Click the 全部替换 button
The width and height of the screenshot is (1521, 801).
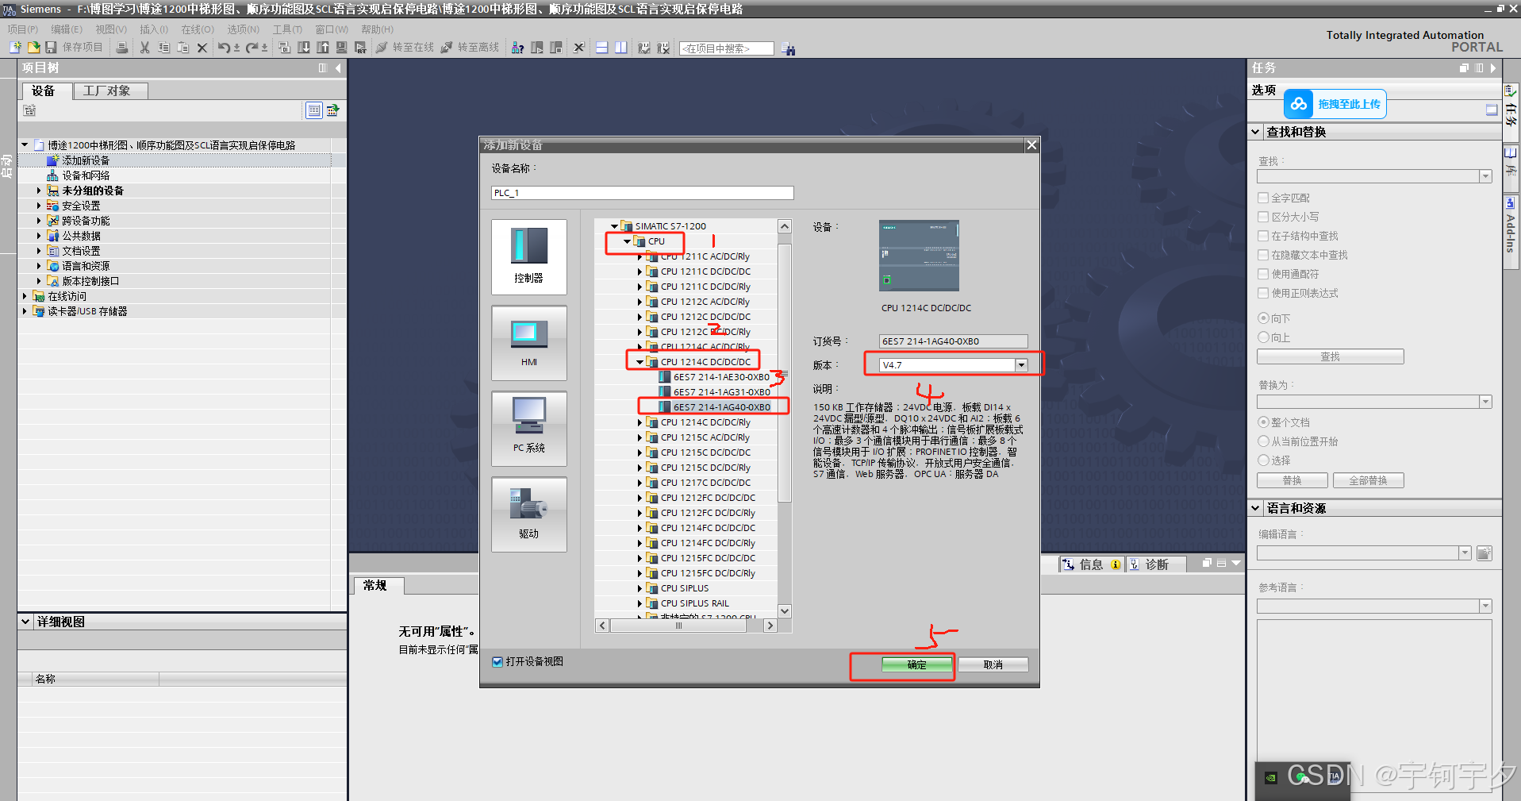point(1368,480)
